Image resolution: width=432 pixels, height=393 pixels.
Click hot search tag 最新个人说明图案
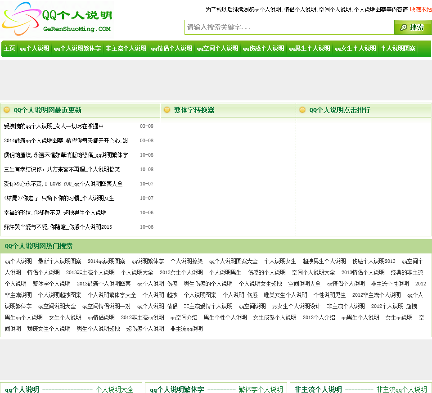coord(60,261)
